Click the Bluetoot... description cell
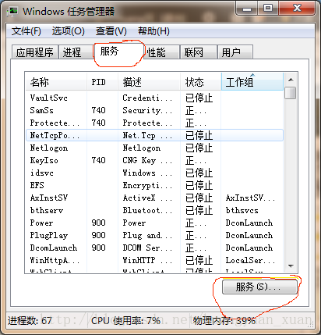This screenshot has width=321, height=335. 147,210
